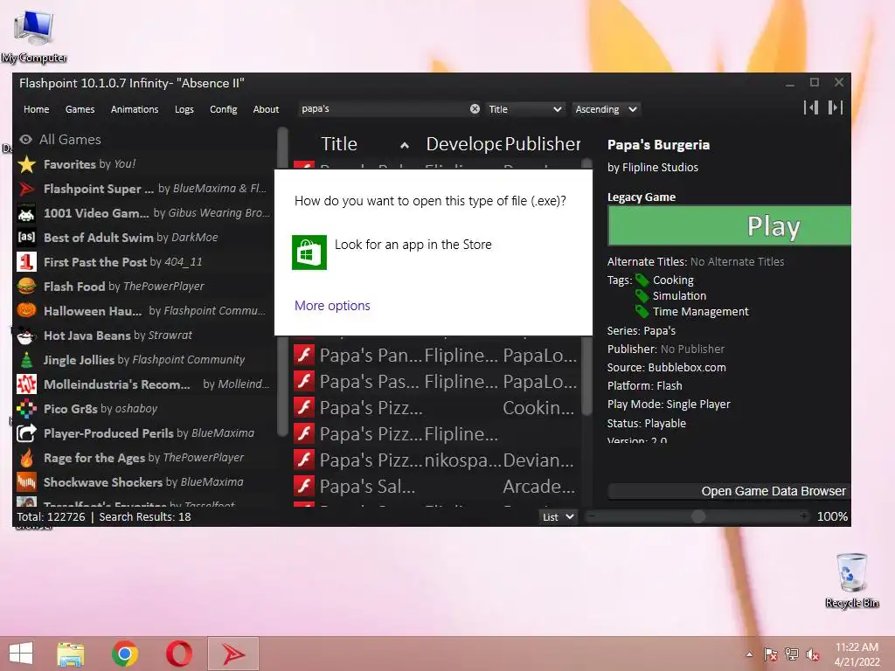Click the Publisher column header

[x=542, y=144]
